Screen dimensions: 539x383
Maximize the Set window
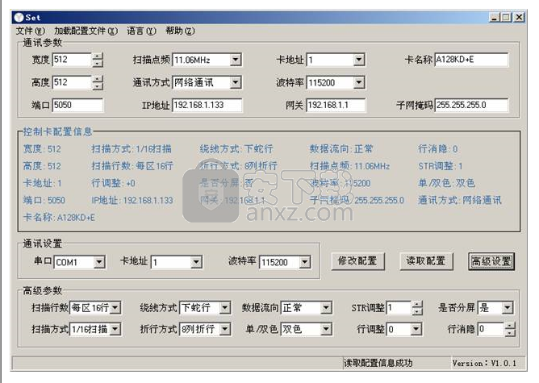click(x=506, y=18)
